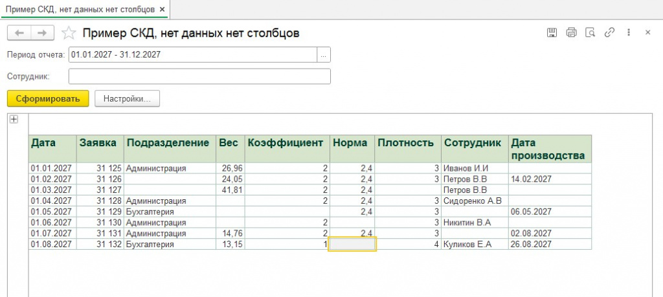Select request cell 31 125

100,168
